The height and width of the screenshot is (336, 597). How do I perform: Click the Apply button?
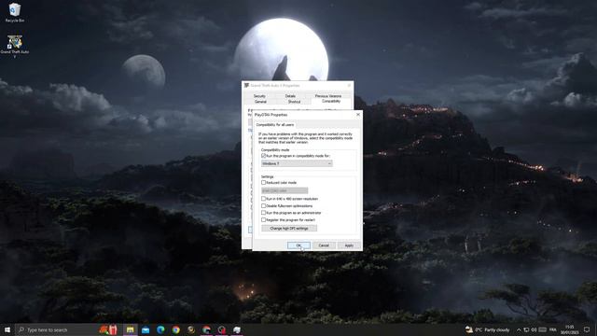(x=349, y=245)
